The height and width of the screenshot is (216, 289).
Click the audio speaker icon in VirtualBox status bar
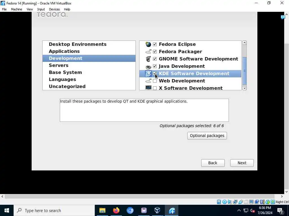click(230, 202)
